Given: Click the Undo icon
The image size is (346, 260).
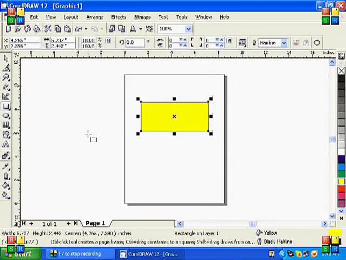Looking at the screenshot, I should pyautogui.click(x=79, y=29).
